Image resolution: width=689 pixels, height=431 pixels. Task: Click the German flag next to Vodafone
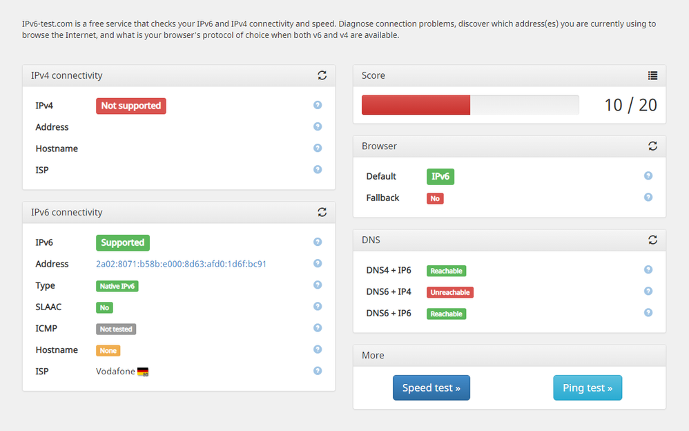[143, 372]
